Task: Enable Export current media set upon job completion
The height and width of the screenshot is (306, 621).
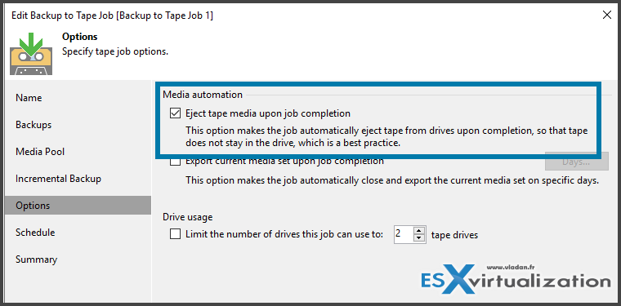Action: [175, 162]
